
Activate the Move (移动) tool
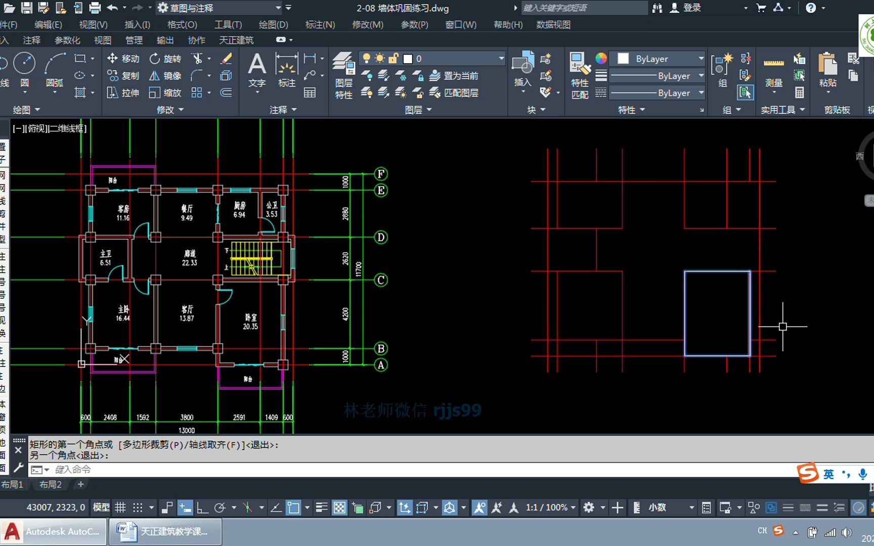tap(123, 59)
